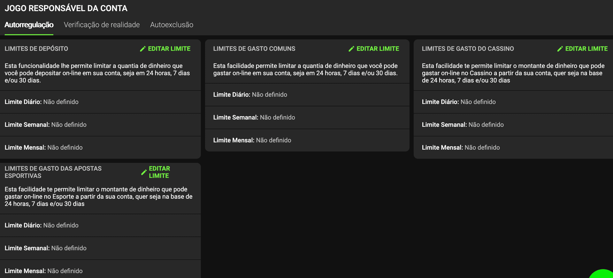Click the pencil icon for Limites de Gasto do Cassino
Image resolution: width=613 pixels, height=278 pixels.
tap(560, 49)
